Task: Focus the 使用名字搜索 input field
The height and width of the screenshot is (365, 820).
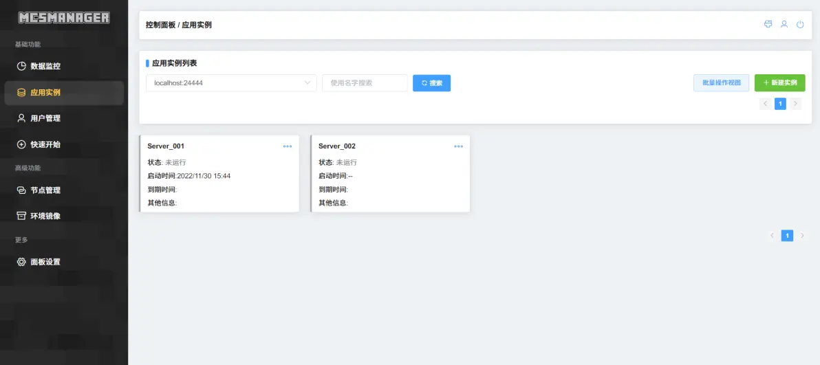Action: [365, 83]
